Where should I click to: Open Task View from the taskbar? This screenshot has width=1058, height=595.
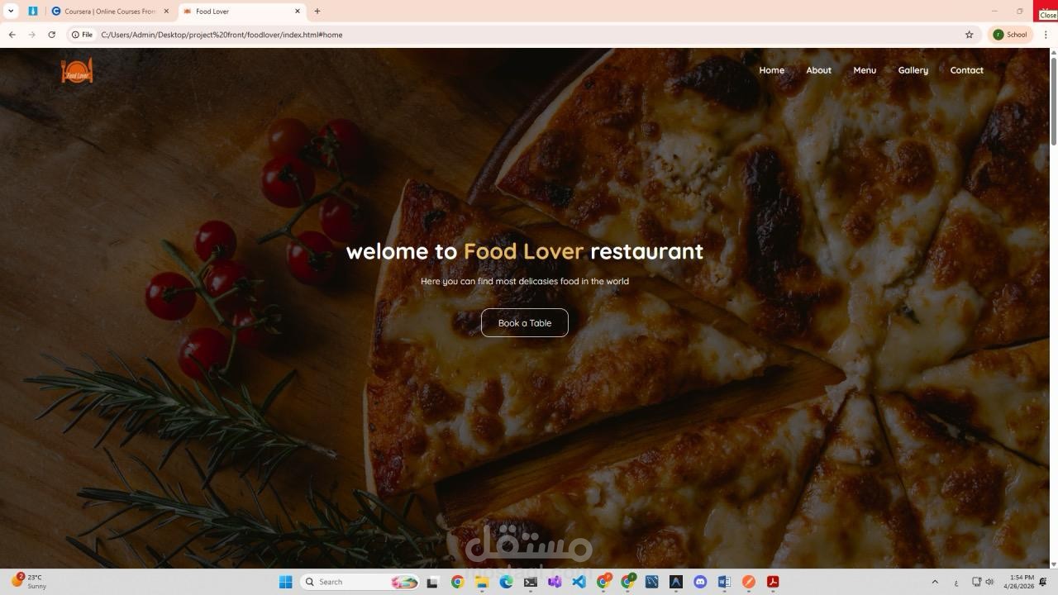click(431, 582)
